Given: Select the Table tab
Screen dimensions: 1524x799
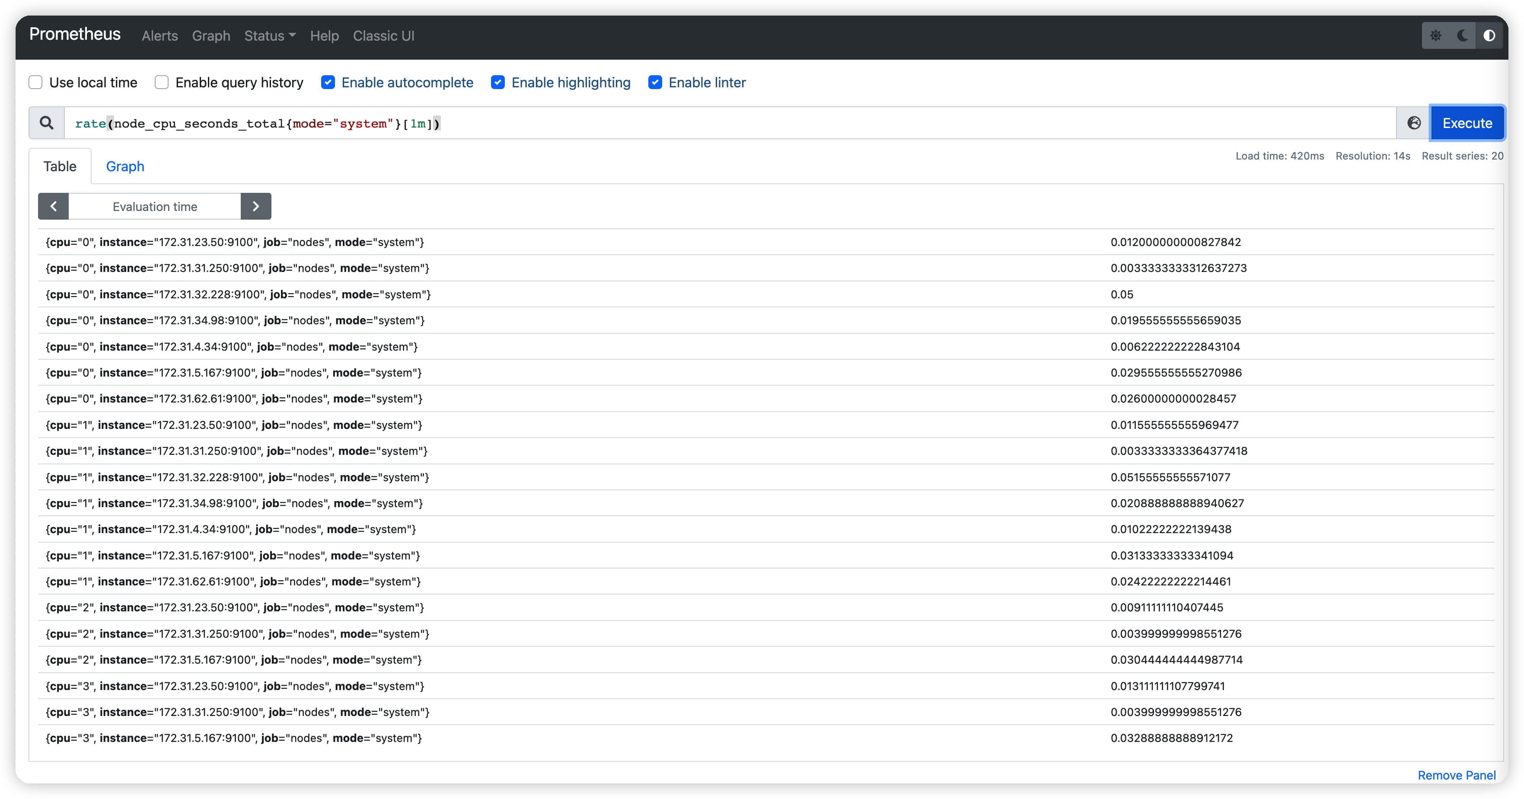Looking at the screenshot, I should pyautogui.click(x=60, y=166).
